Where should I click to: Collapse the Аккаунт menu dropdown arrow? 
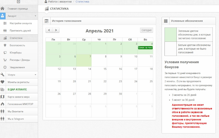tap(35, 16)
